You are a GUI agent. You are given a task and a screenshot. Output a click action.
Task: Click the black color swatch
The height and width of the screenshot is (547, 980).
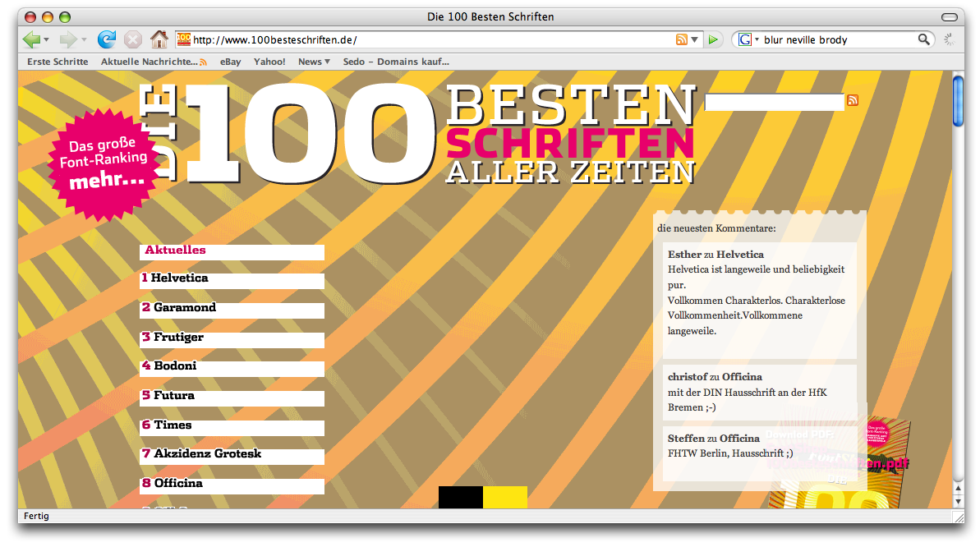(x=461, y=498)
